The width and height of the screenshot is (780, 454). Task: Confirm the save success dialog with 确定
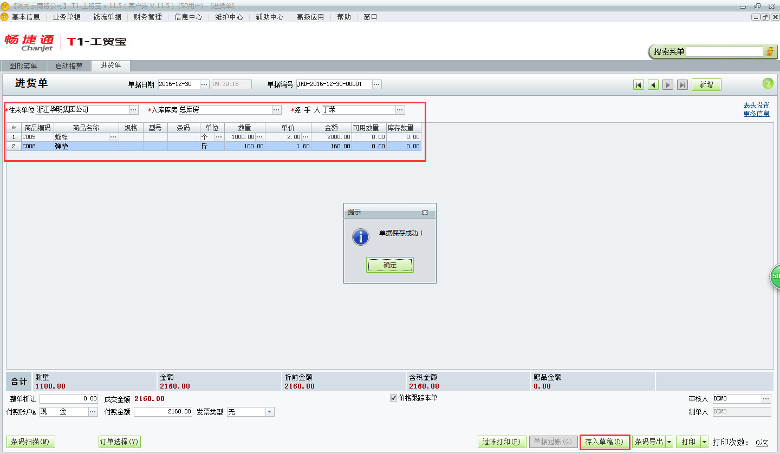[389, 265]
